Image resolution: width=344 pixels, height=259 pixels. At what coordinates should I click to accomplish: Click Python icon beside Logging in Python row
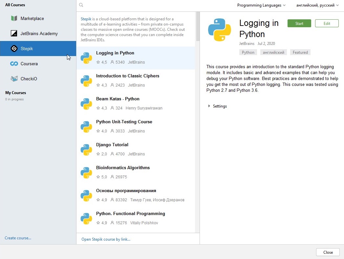click(86, 58)
